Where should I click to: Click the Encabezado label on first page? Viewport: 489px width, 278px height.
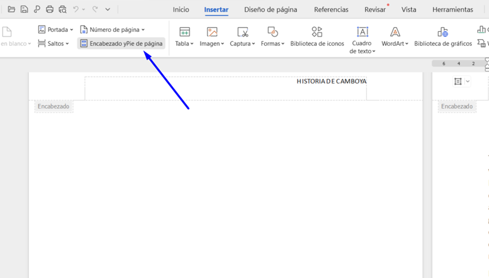[x=54, y=106]
